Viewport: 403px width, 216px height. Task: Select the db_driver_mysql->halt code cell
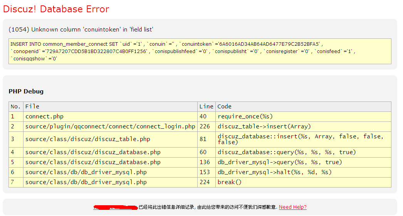[x=274, y=172]
